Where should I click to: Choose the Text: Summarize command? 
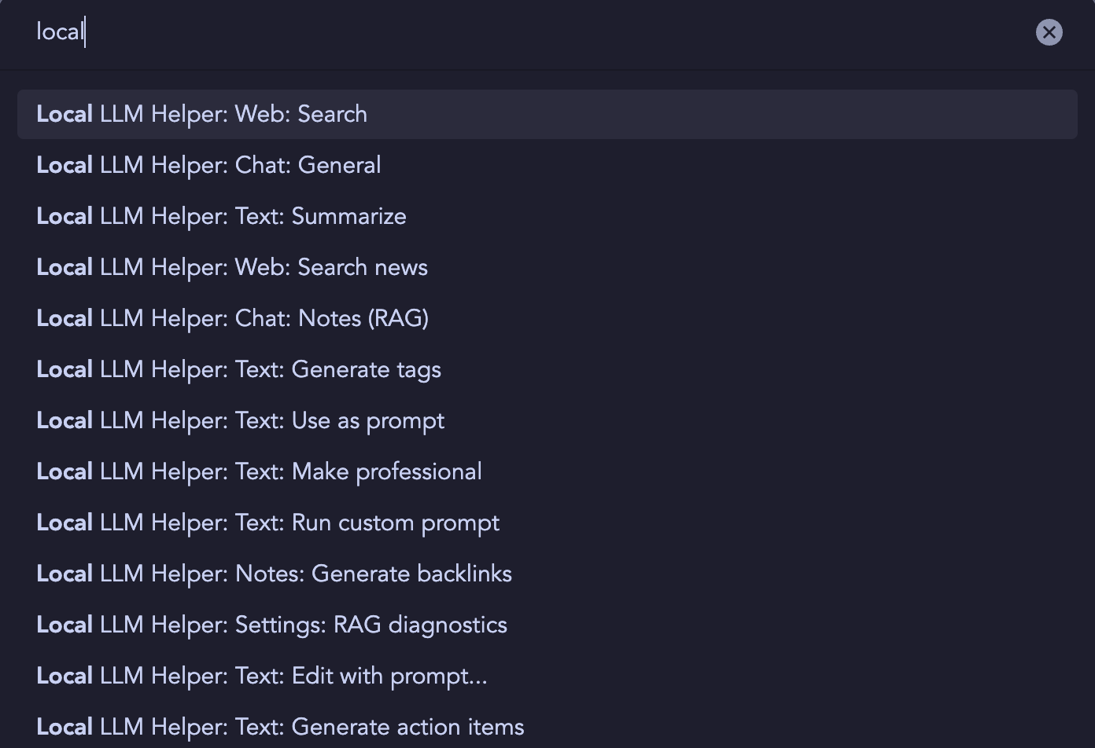click(x=222, y=217)
